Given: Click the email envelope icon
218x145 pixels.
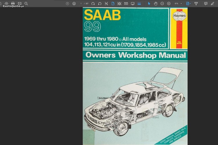Looking at the screenshot, I should [19, 3].
